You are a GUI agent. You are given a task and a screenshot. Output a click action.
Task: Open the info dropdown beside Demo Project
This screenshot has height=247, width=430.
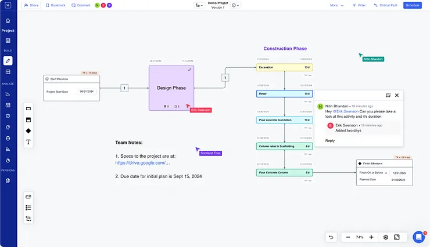tap(235, 5)
